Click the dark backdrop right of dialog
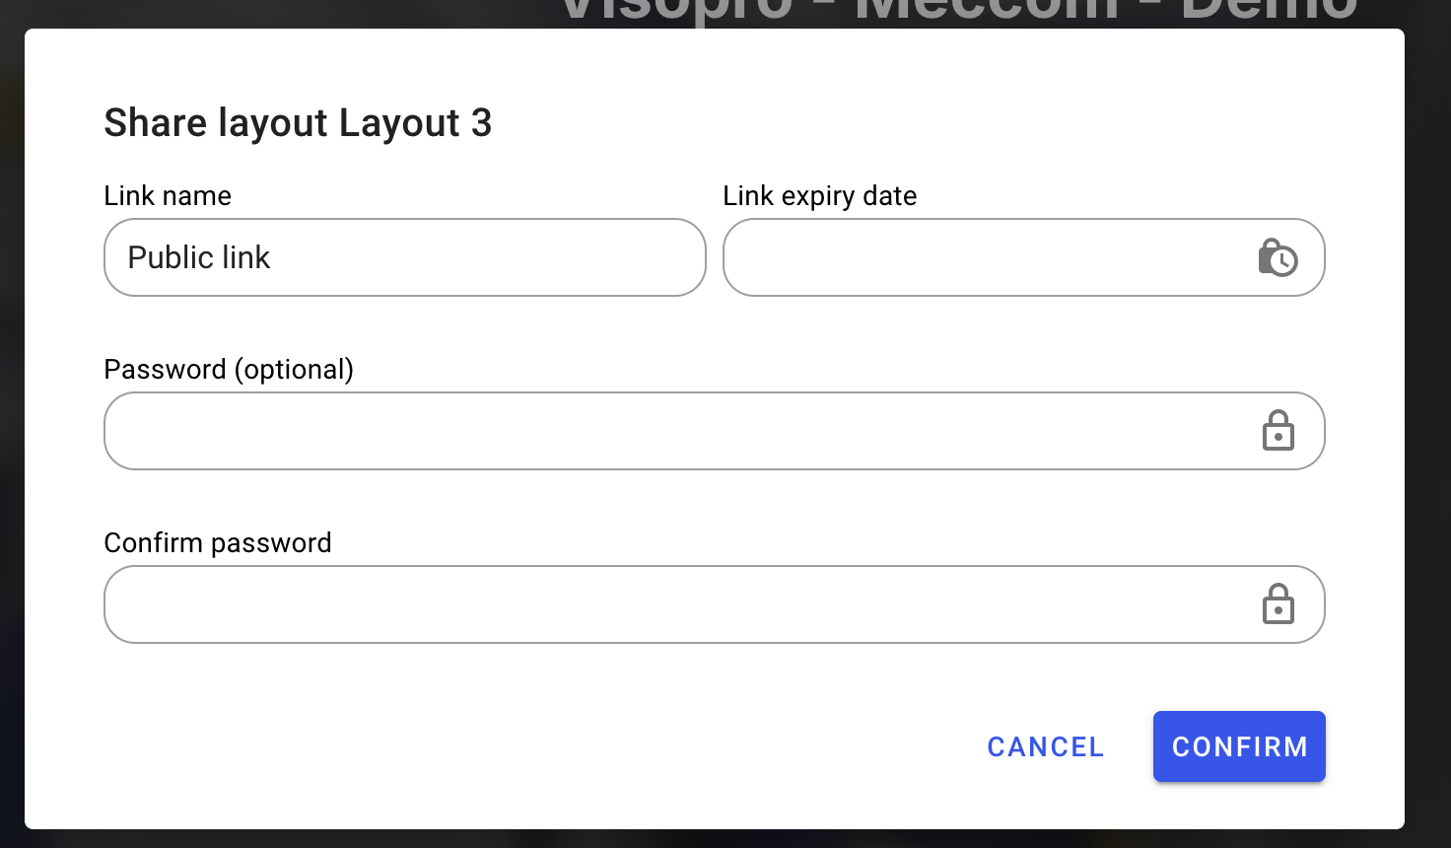The height and width of the screenshot is (848, 1451). (x=1428, y=424)
